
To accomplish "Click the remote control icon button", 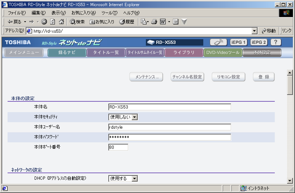I will pos(218,42).
